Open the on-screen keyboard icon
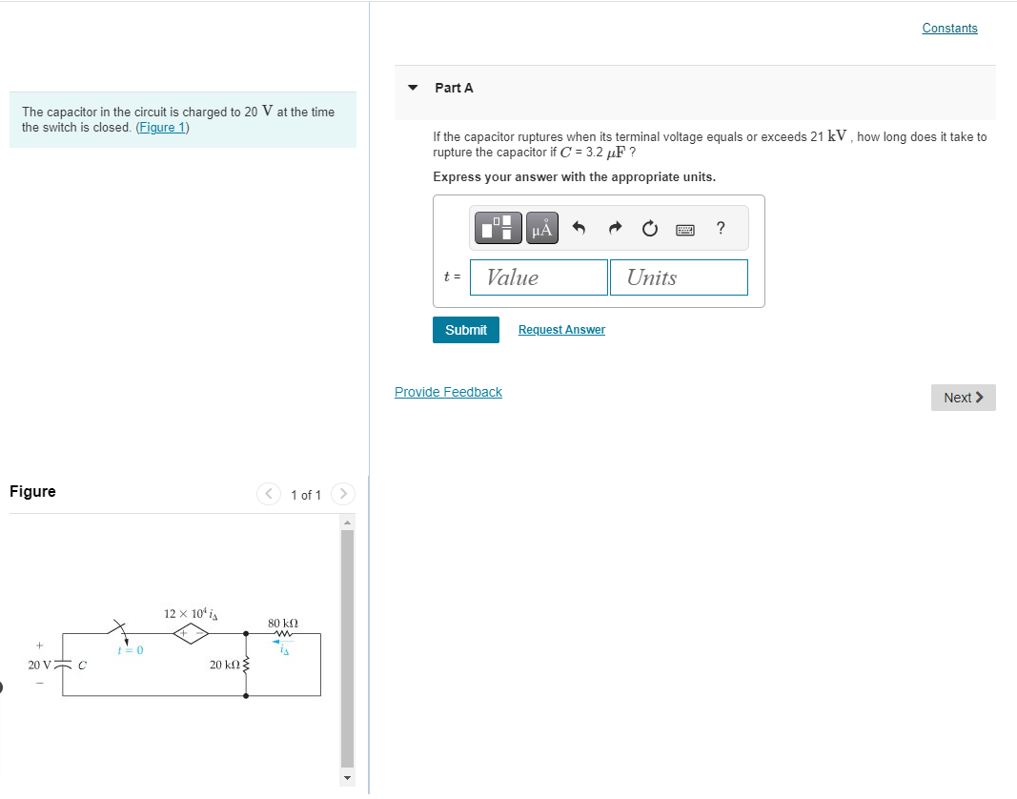This screenshot has height=799, width=1017. 685,228
